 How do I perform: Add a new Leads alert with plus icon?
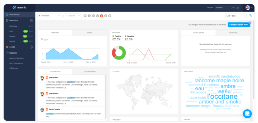(x=31, y=47)
